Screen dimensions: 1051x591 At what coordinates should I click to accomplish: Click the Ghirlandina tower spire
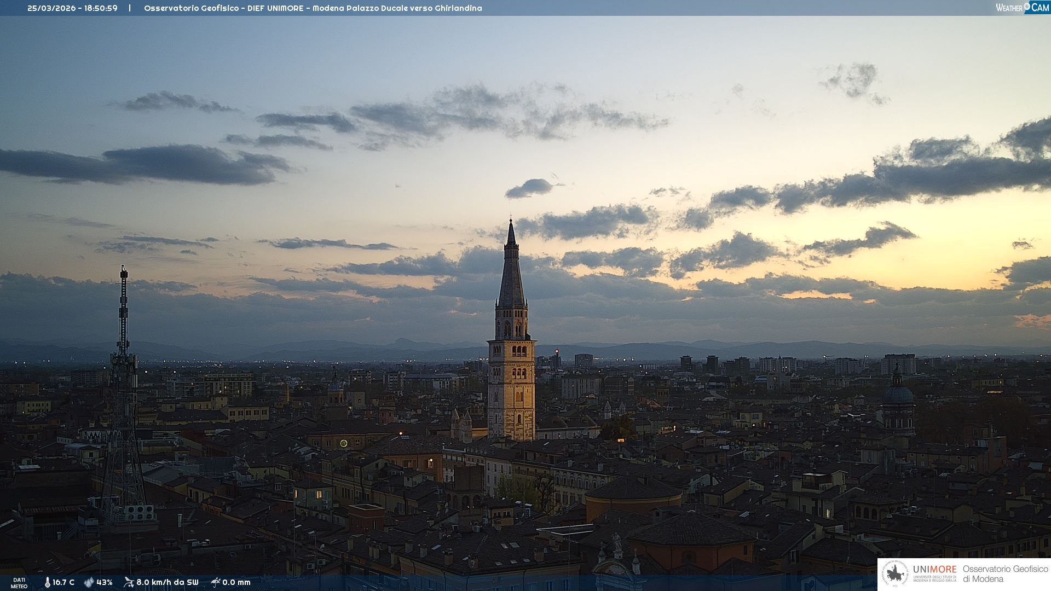point(511,274)
